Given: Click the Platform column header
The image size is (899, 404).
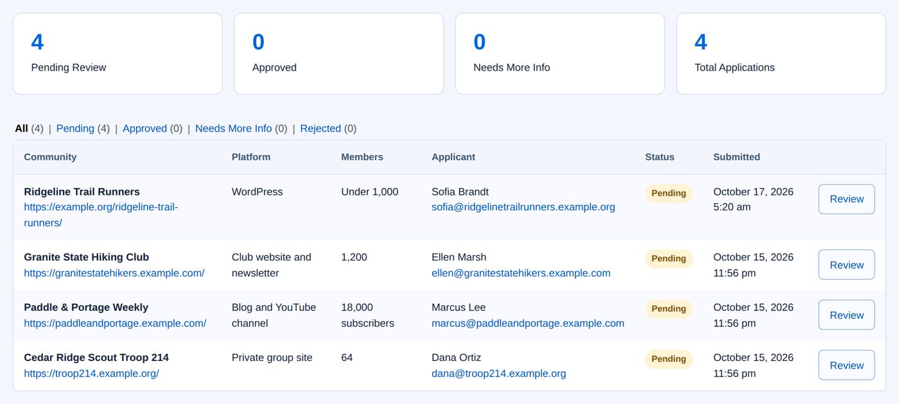Looking at the screenshot, I should [x=251, y=157].
